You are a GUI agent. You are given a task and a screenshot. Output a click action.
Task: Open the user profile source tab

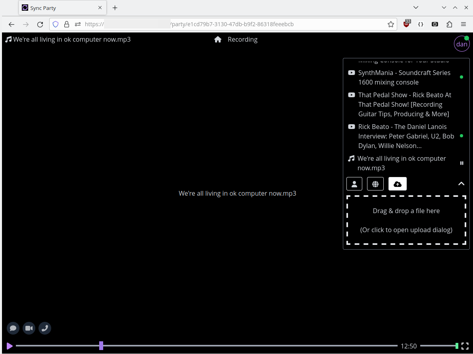[x=354, y=183]
